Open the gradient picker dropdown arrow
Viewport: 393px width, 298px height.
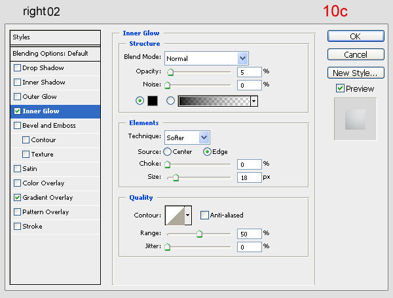coord(253,101)
